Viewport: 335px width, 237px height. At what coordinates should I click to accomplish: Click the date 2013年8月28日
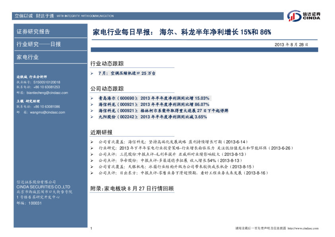291,45
